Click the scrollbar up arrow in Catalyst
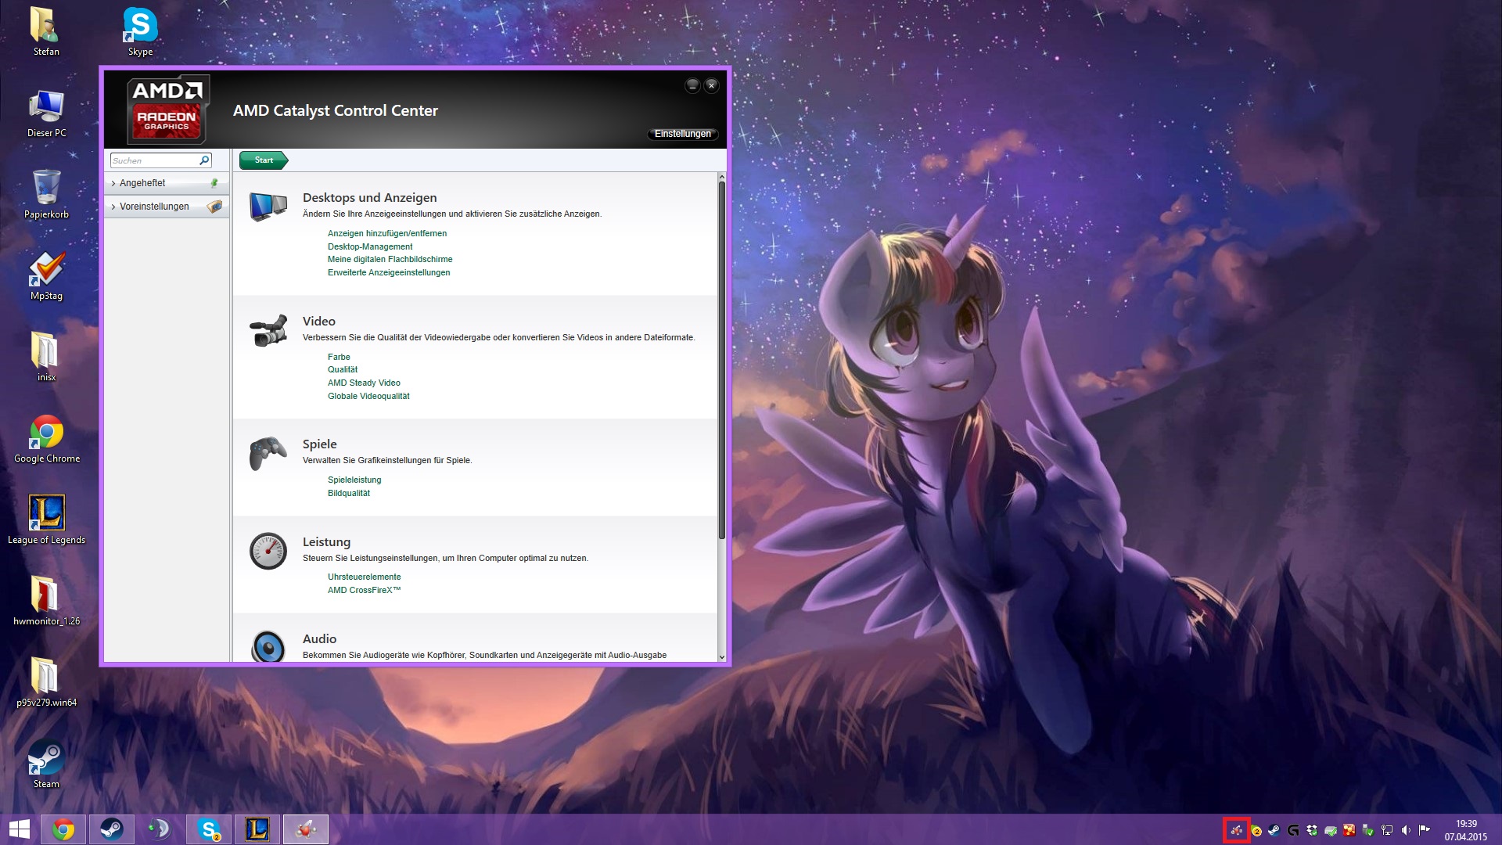Screen dimensions: 1502x845 721,178
